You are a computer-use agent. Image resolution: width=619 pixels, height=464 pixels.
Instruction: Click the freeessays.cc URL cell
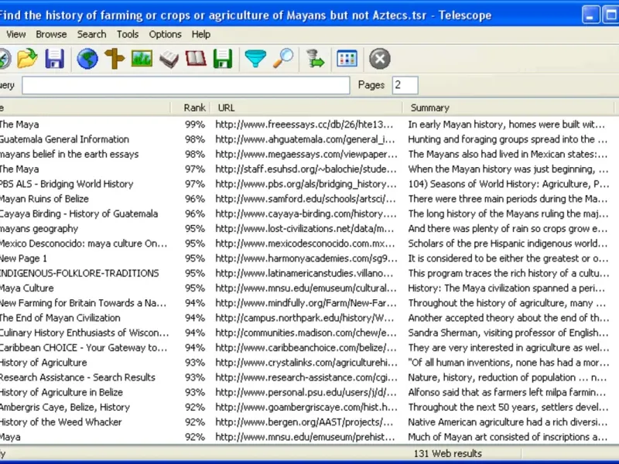pos(304,125)
